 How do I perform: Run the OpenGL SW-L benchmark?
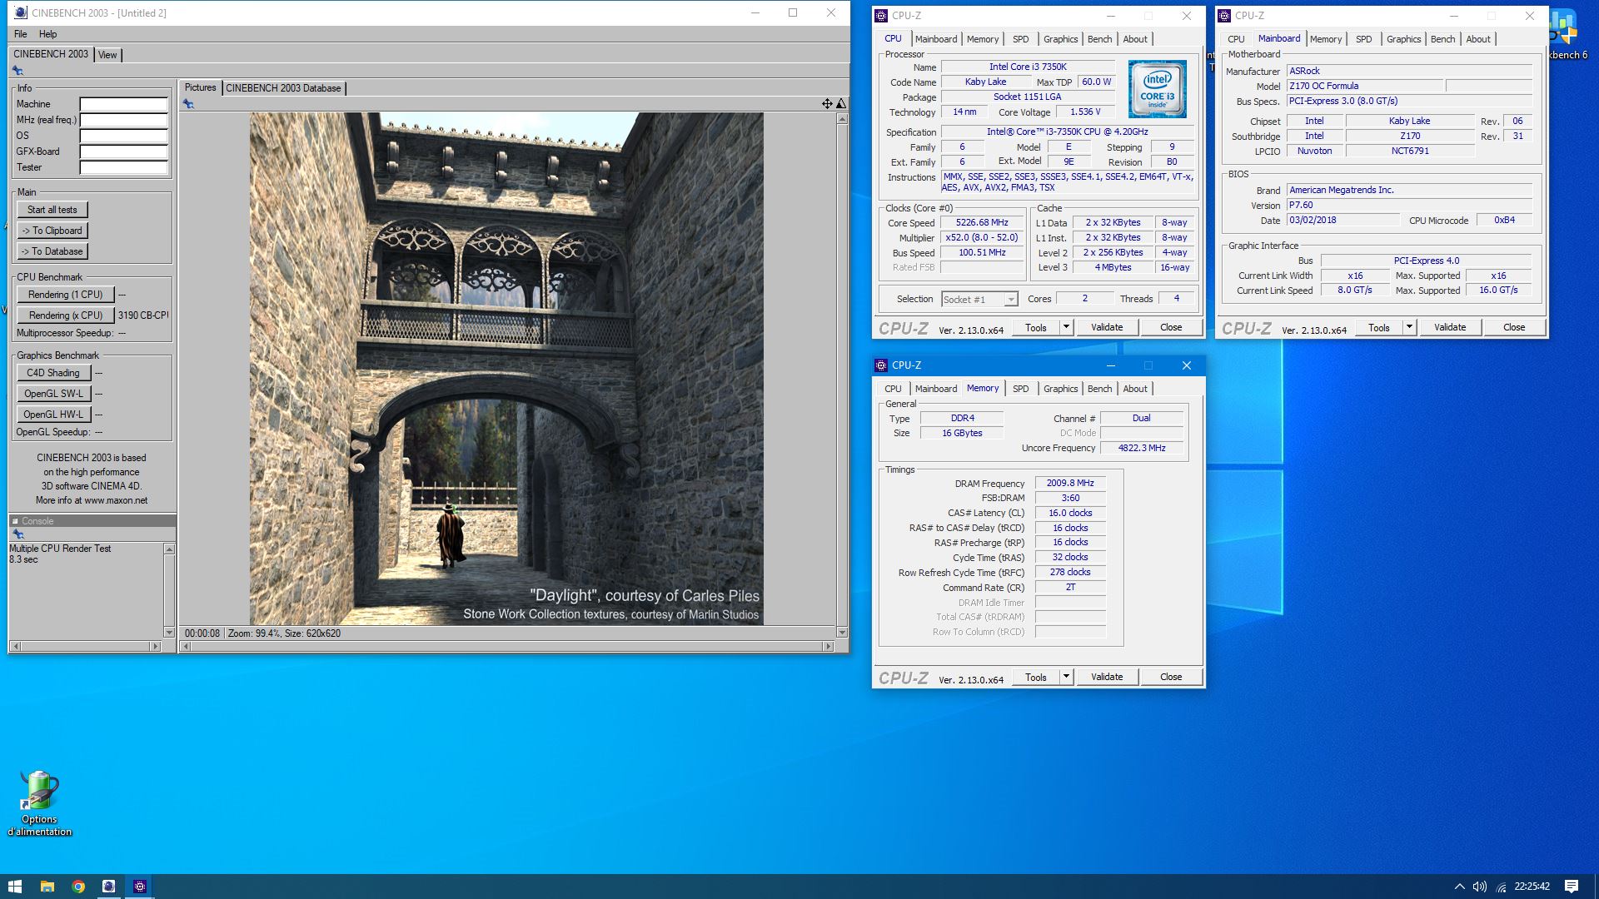coord(53,394)
